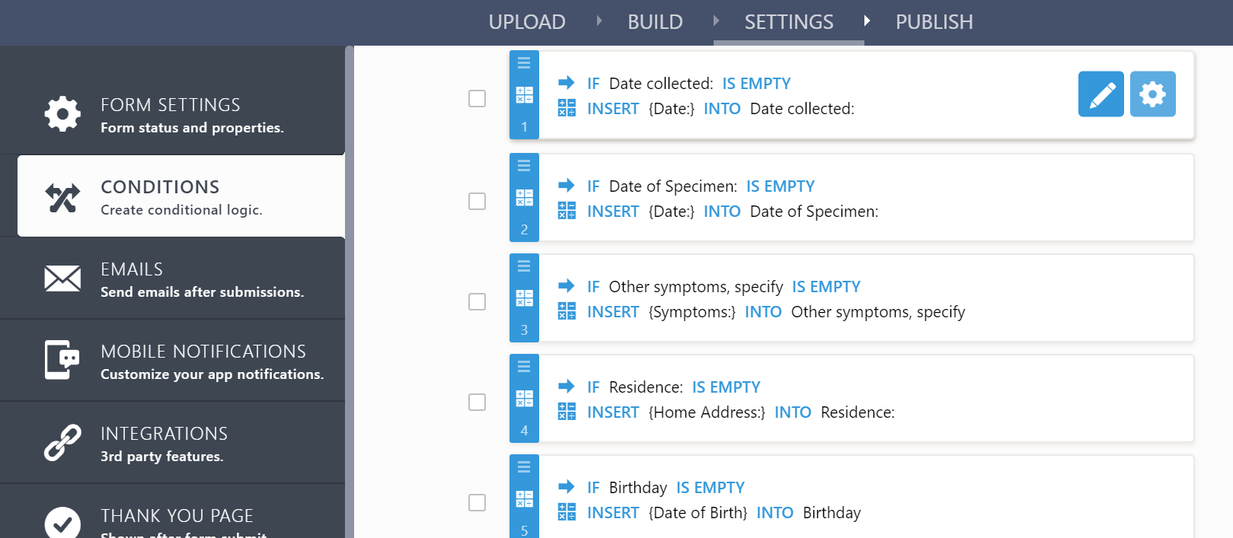
Task: Edit the first condition using the pencil icon
Action: click(x=1100, y=94)
